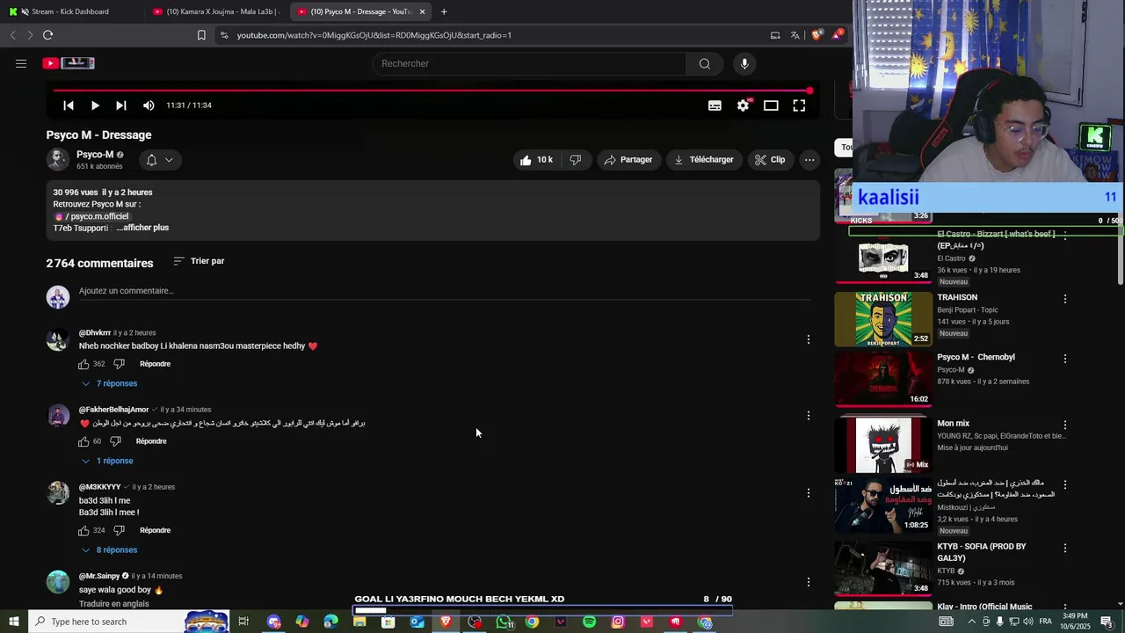Screen dimensions: 1125x633
Task: Expand the description with afficher plus
Action: [x=142, y=228]
